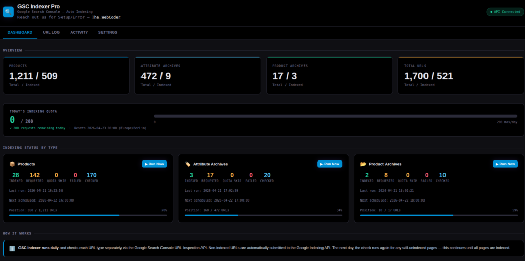Screen dimensions: 525x261
Task: Open the Activity tab
Action: [x=79, y=32]
